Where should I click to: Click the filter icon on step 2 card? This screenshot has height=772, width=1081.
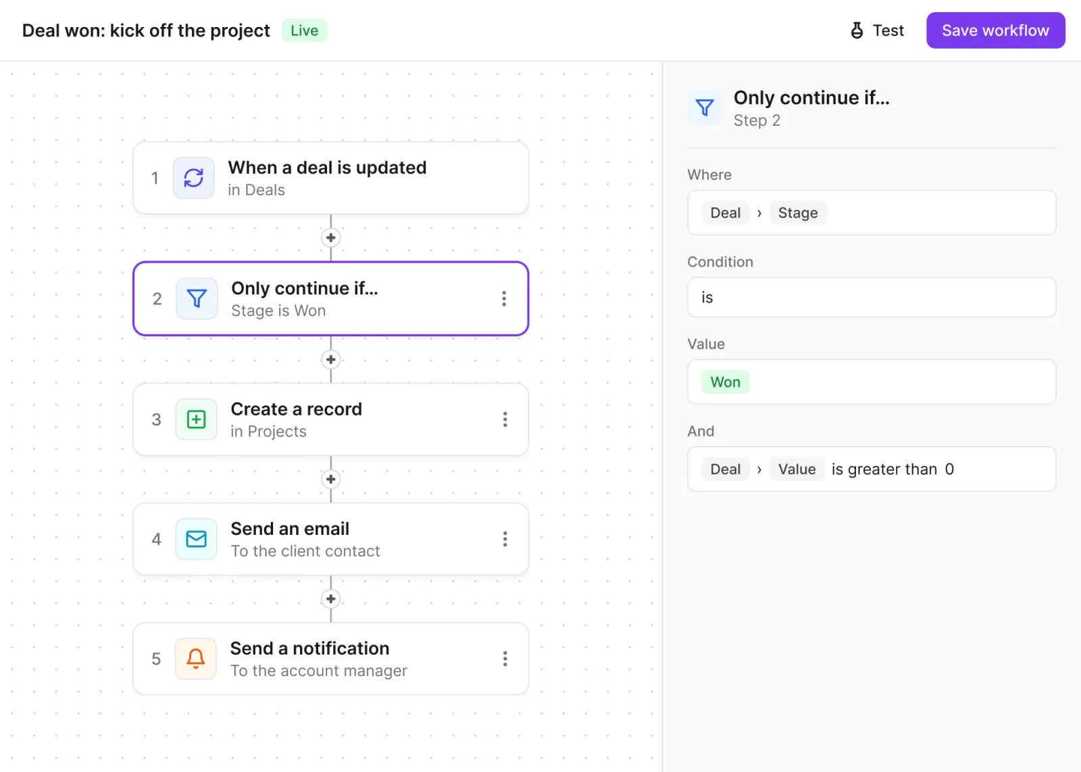point(197,299)
